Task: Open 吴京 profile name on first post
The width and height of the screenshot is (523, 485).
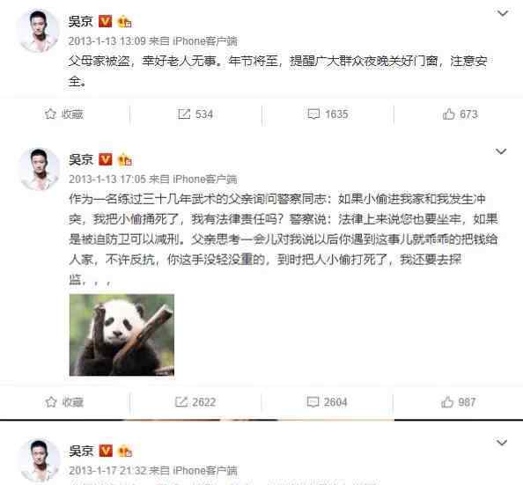Action: [x=80, y=21]
